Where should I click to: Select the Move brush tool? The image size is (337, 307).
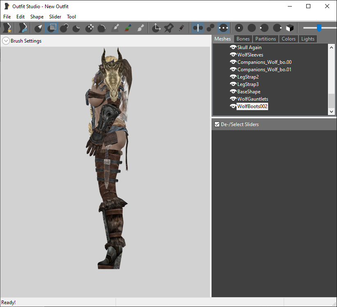(89, 28)
